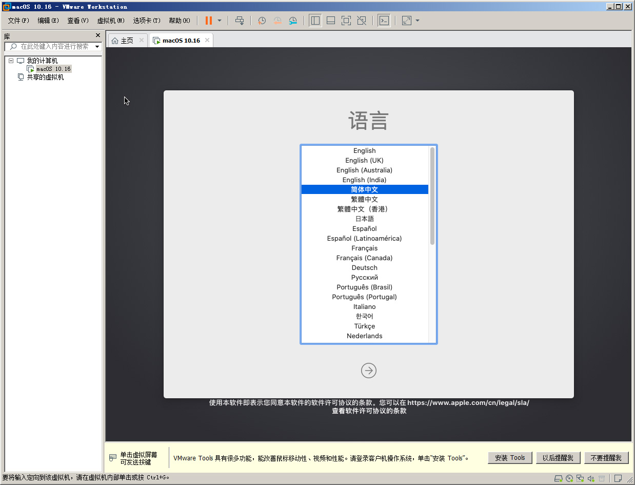Pause the virtual machine with the orange button
The image size is (635, 485).
209,21
